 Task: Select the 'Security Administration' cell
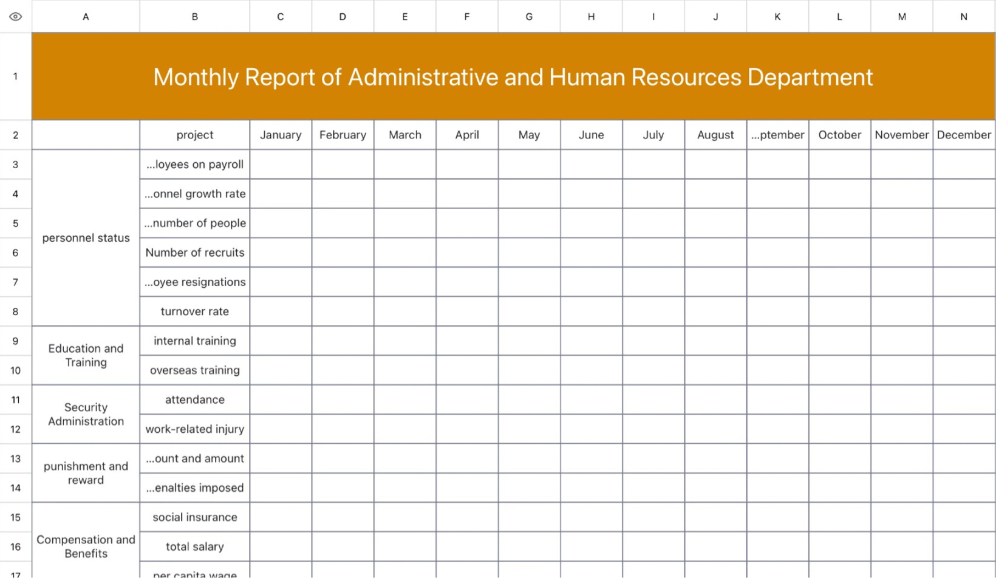point(86,414)
